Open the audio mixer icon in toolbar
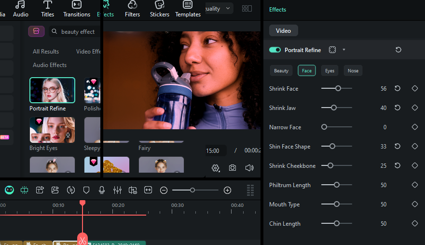 [117, 190]
